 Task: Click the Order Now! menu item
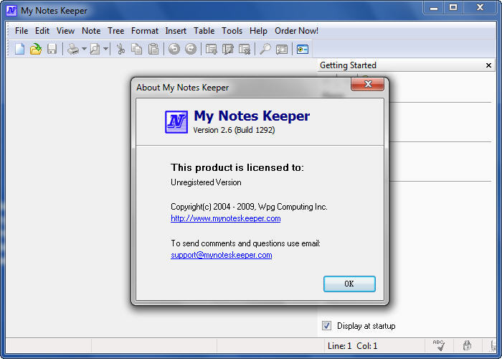[296, 31]
